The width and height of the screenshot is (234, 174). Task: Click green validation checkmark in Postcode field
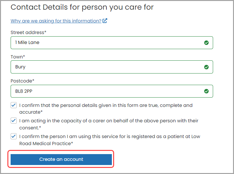coord(206,91)
